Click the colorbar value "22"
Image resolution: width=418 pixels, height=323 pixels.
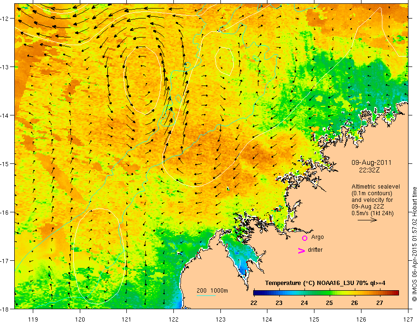point(254,303)
